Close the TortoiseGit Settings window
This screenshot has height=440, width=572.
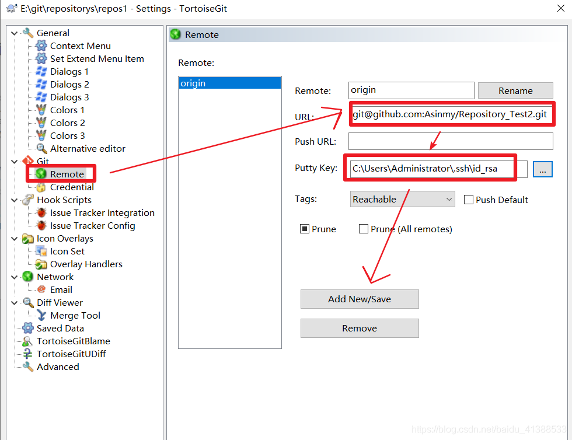tap(561, 8)
